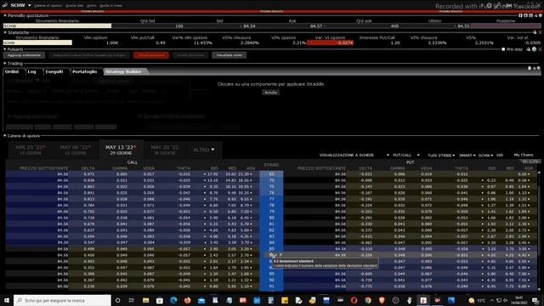The image size is (544, 306).
Task: Click the first gray button in Pulsanti row
Action: click(x=25, y=55)
